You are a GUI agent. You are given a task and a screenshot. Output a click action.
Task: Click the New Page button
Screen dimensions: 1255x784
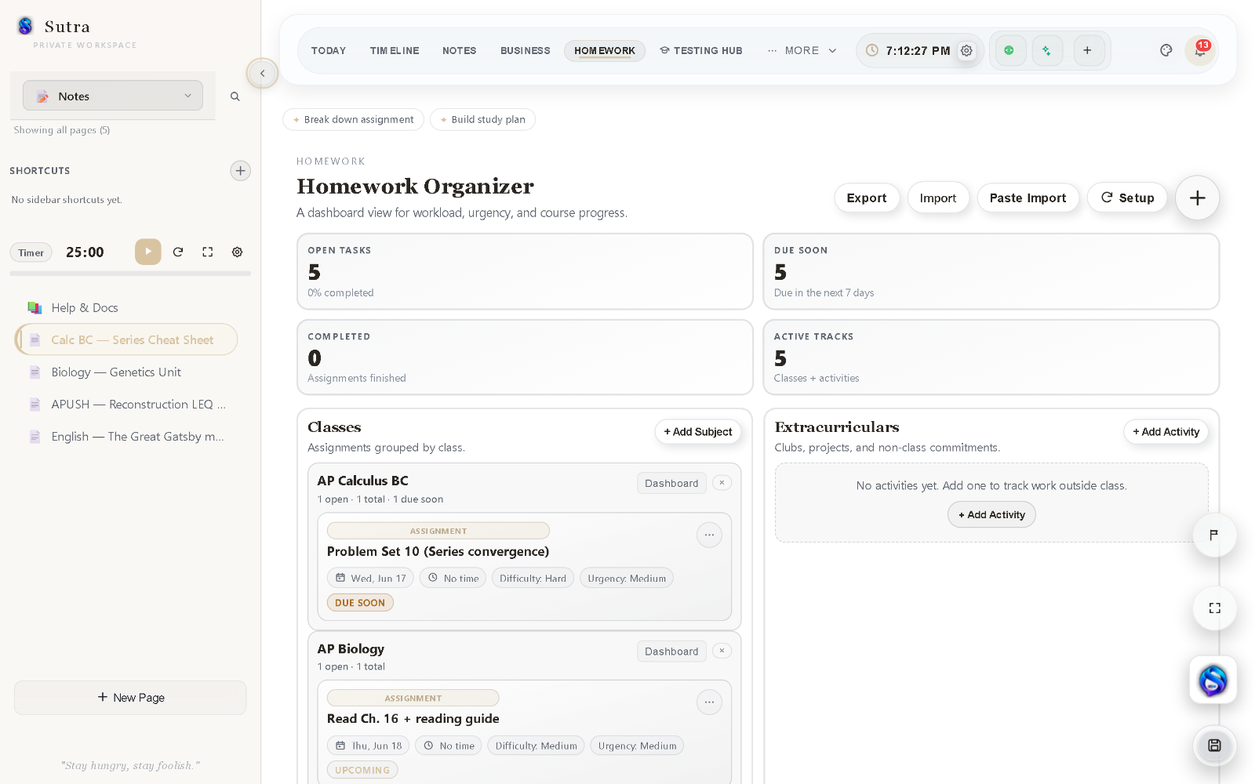(x=130, y=698)
